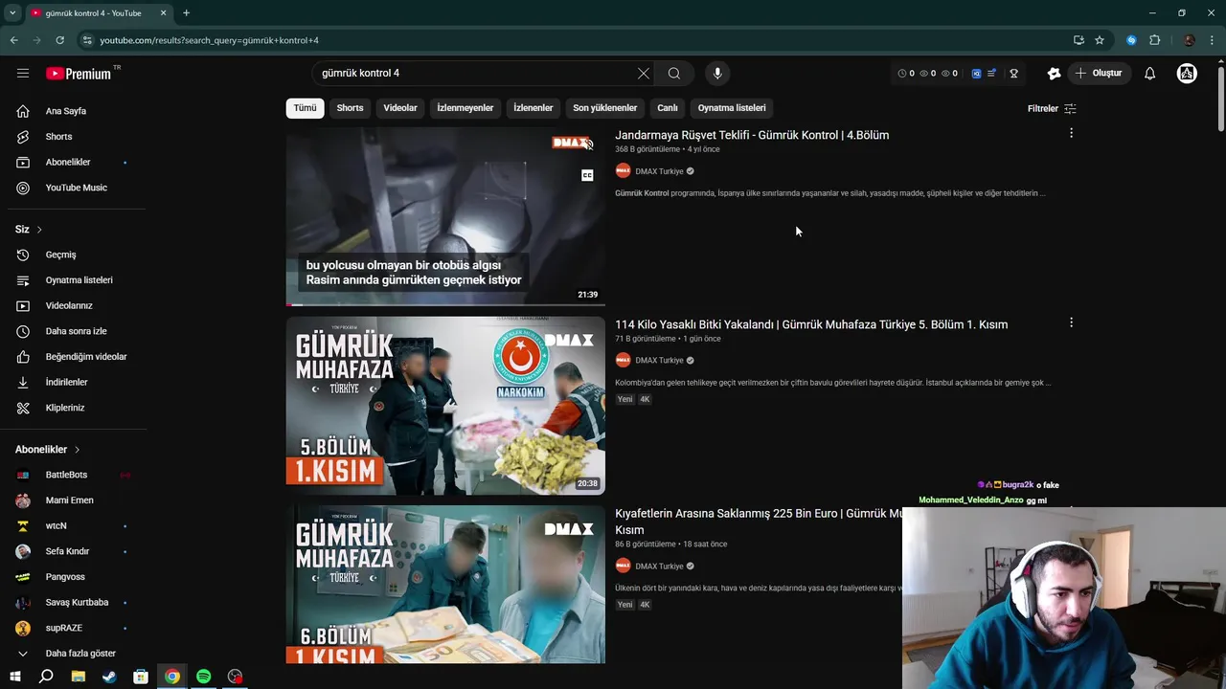This screenshot has width=1226, height=689.
Task: Open options for 114 Kilo video
Action: (x=1071, y=322)
